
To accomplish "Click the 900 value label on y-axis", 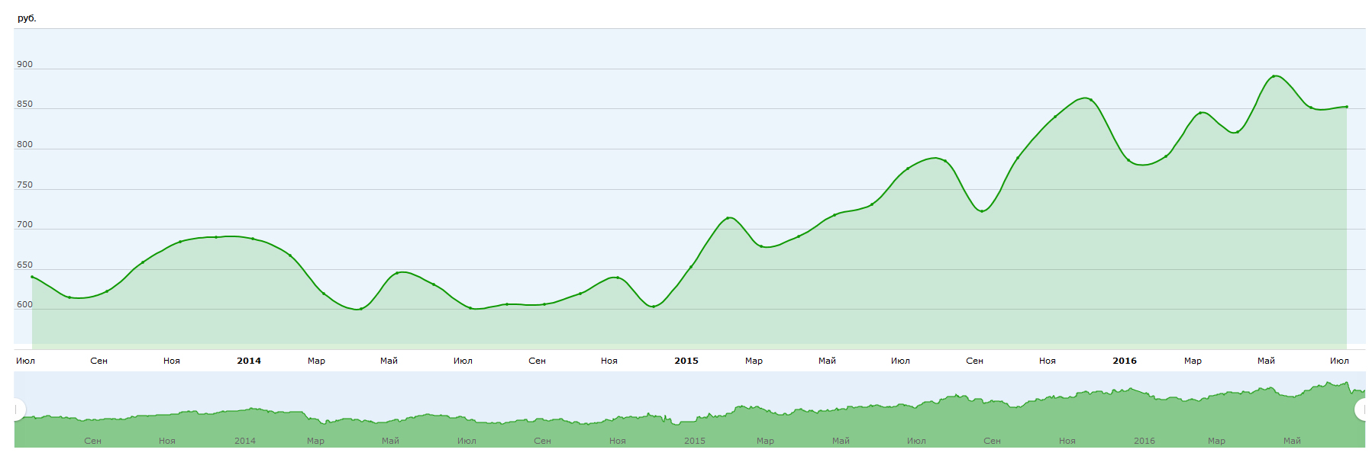I will (x=25, y=65).
